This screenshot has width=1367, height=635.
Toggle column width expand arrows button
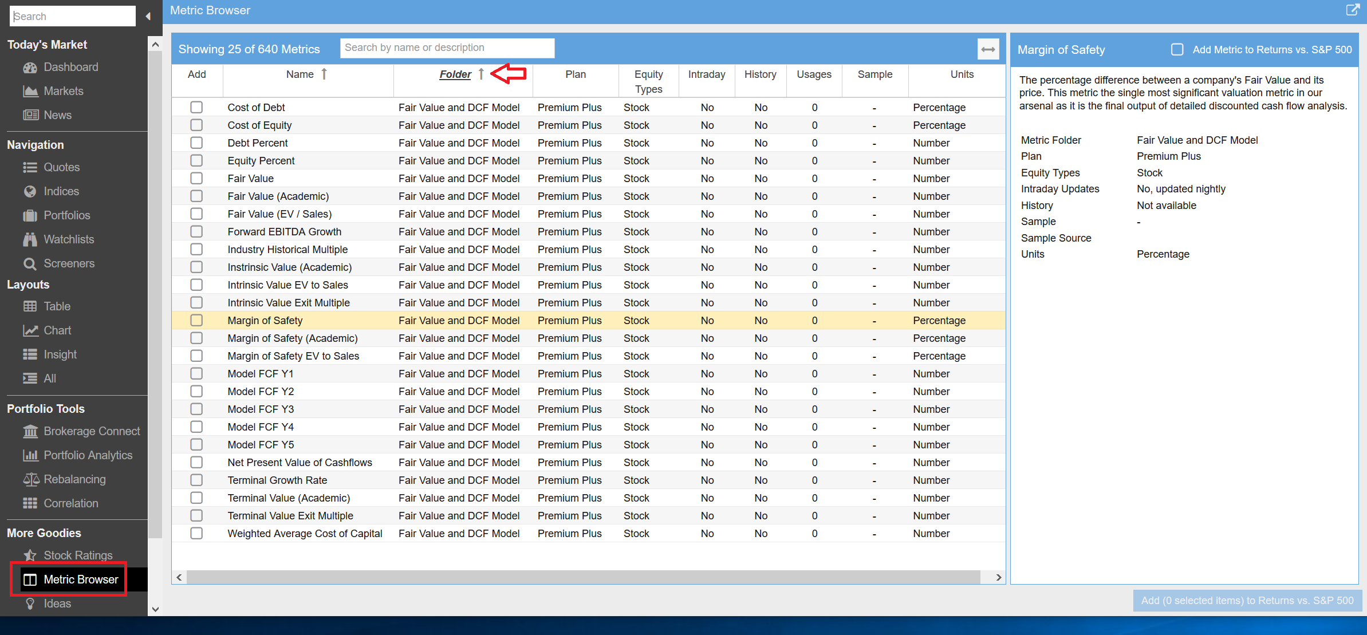[988, 49]
